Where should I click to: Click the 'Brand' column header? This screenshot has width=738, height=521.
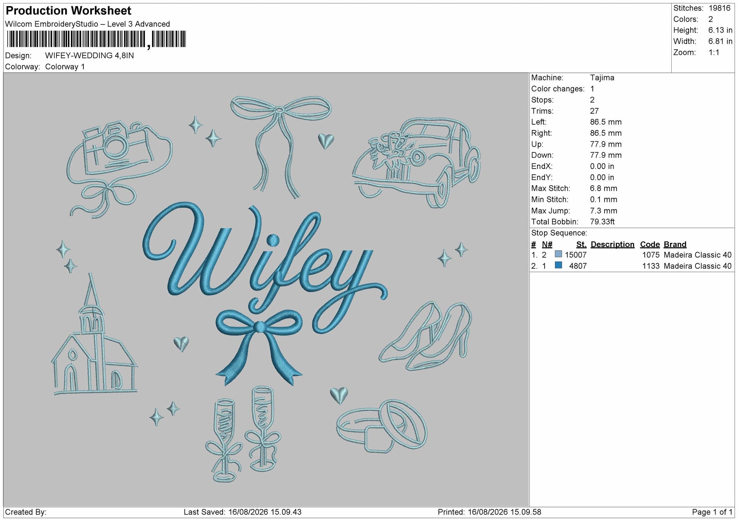click(675, 244)
